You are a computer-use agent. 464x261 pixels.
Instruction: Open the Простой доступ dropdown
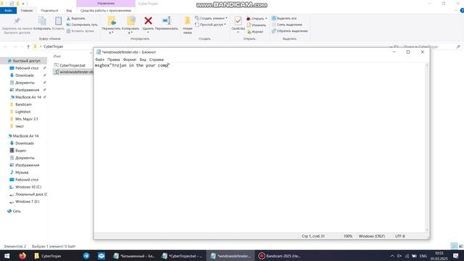tap(210, 25)
